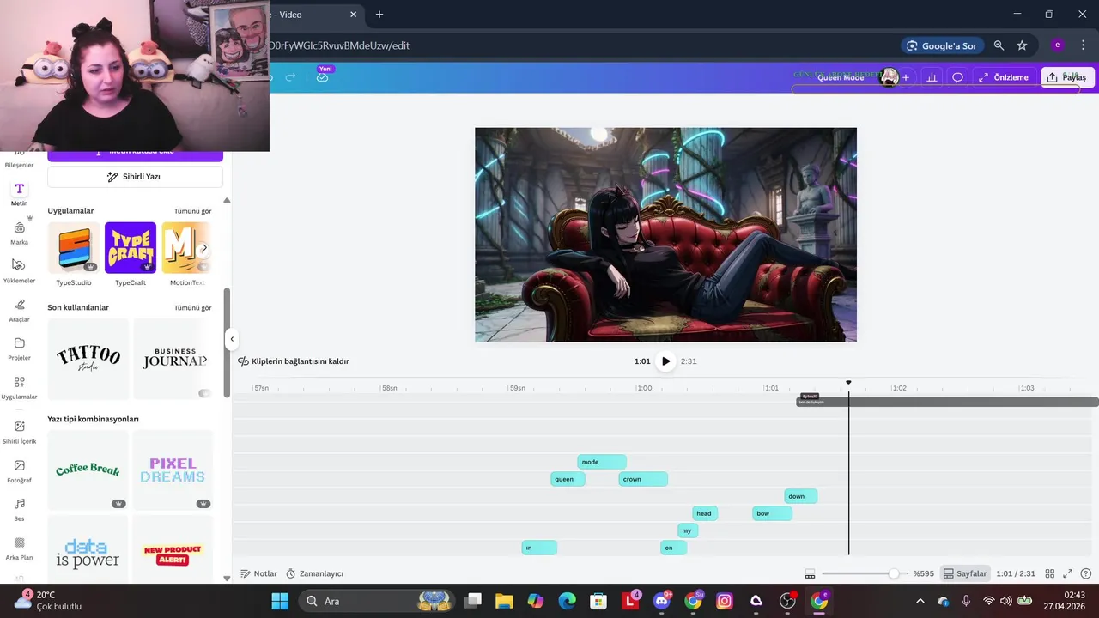Screen dimensions: 1099x618
Task: Open the Fotoğraf sidebar section
Action: pos(19,470)
